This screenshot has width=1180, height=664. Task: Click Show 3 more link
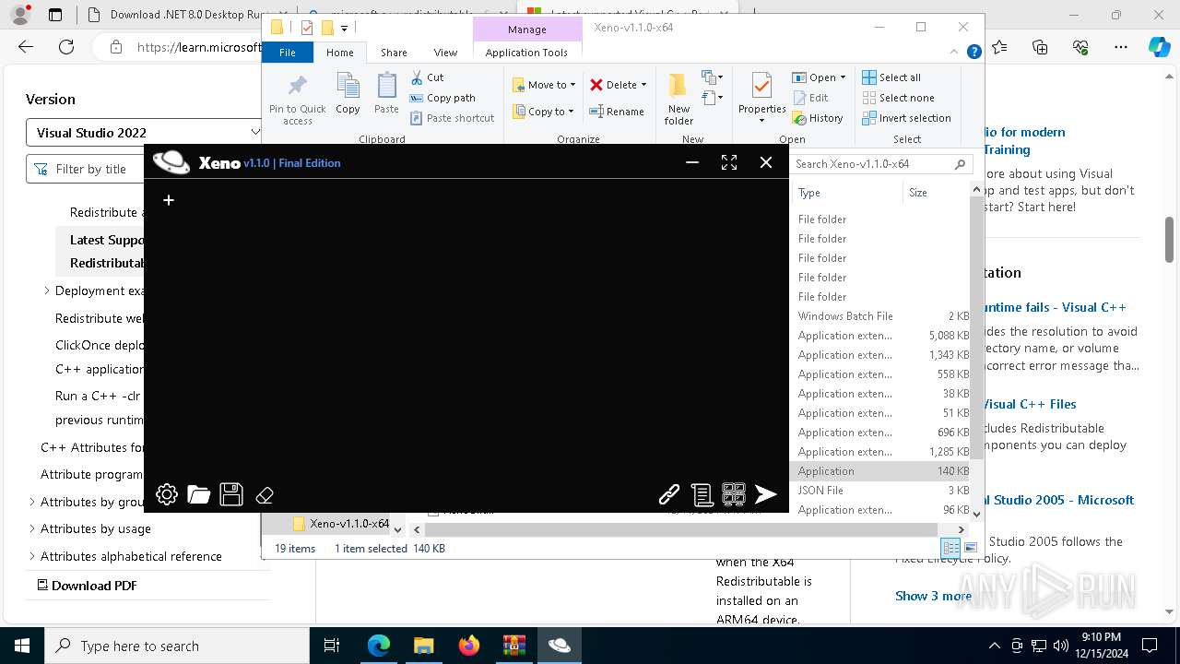933,596
